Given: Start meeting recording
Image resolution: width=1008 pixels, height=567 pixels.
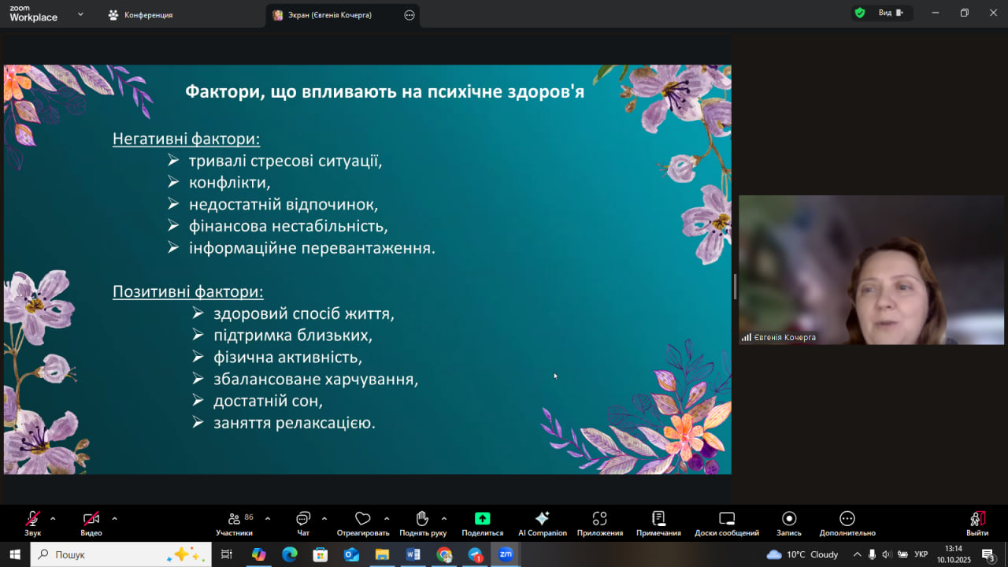Looking at the screenshot, I should [x=788, y=519].
